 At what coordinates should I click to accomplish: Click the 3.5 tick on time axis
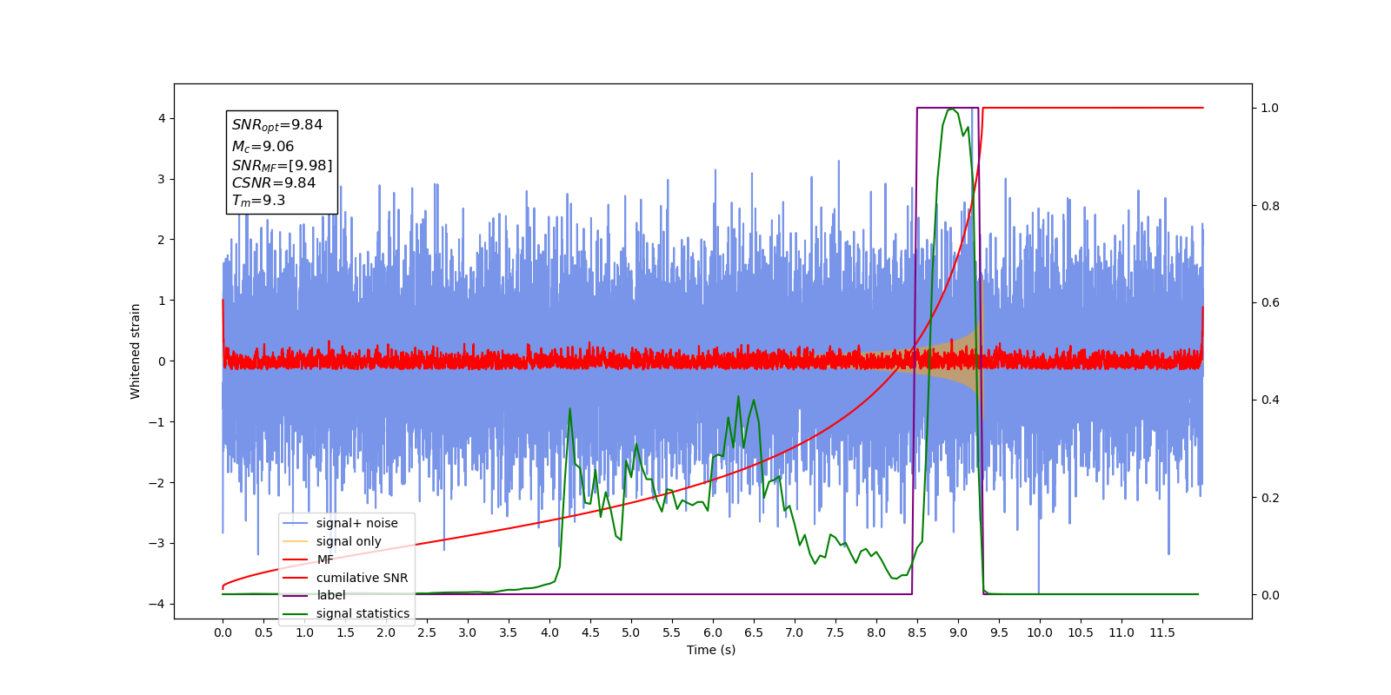(x=509, y=632)
